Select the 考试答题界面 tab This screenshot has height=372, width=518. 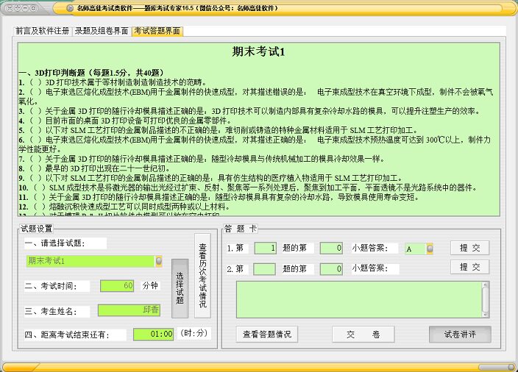157,31
